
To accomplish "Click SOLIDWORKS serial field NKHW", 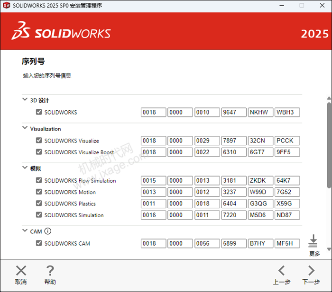I will tap(261, 112).
